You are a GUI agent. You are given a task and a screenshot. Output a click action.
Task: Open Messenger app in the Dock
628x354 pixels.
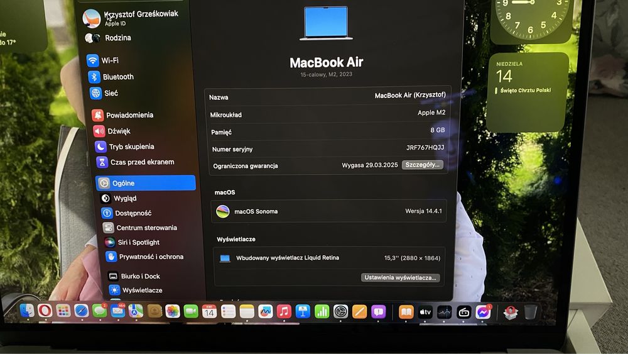483,312
